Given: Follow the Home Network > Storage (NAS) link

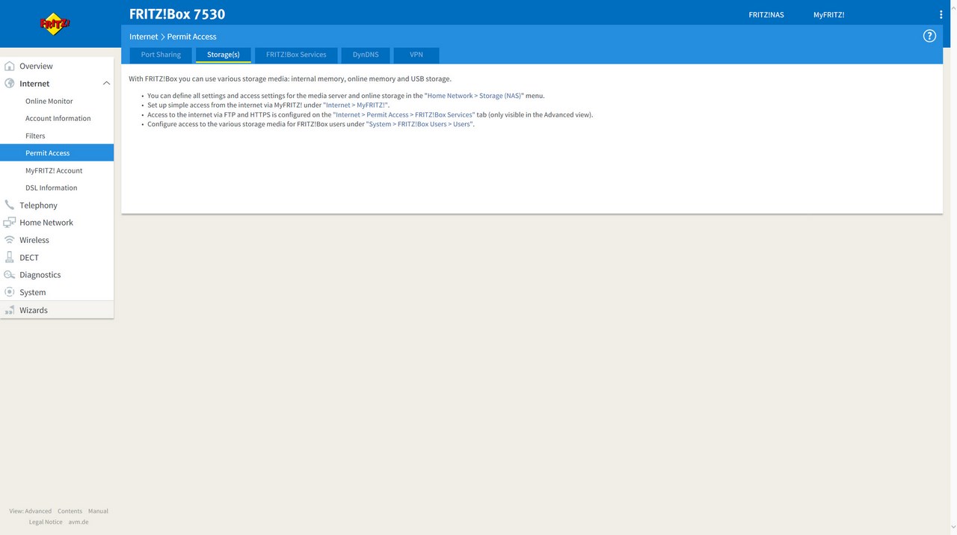Looking at the screenshot, I should tap(474, 96).
